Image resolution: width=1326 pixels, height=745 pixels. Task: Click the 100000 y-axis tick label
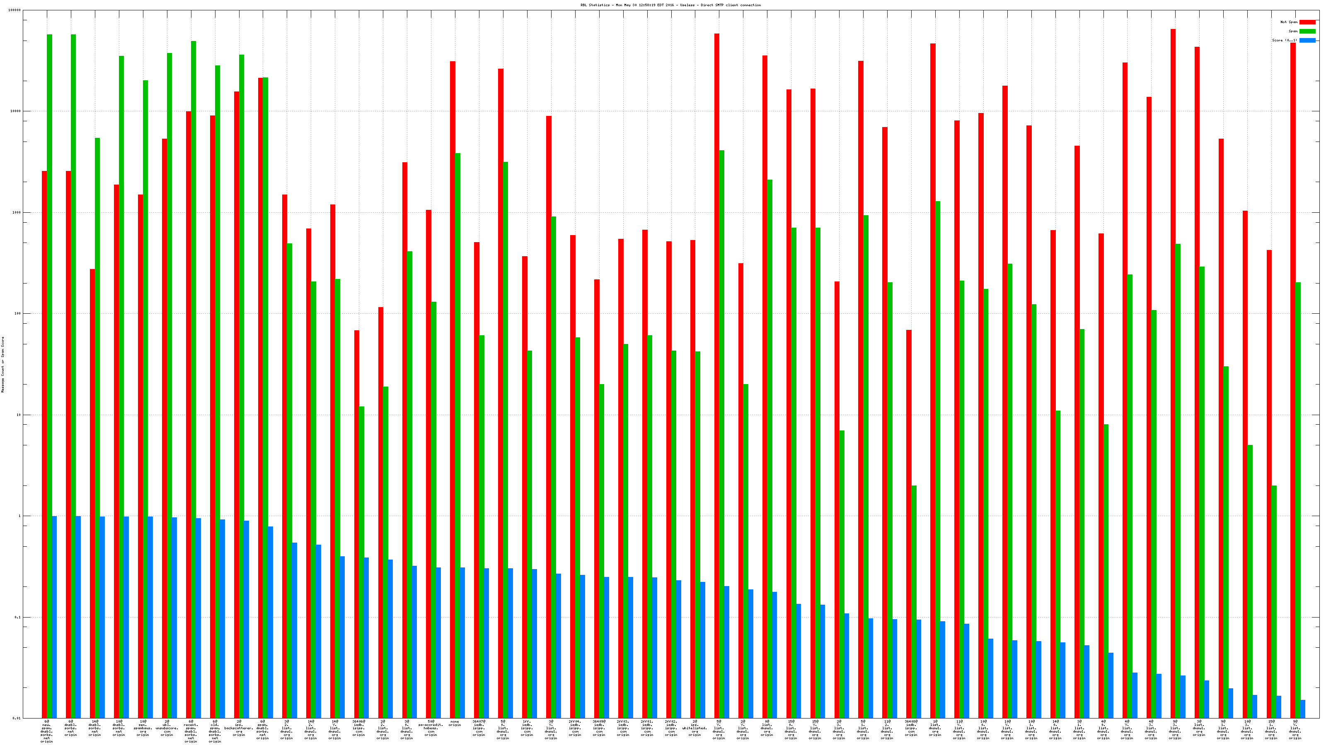coord(15,10)
